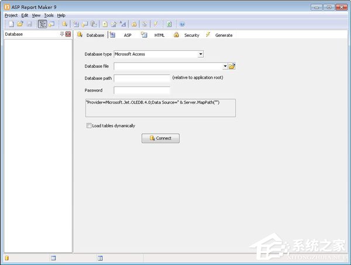
Task: Close the Database side panel with the red icon
Action: point(68,34)
